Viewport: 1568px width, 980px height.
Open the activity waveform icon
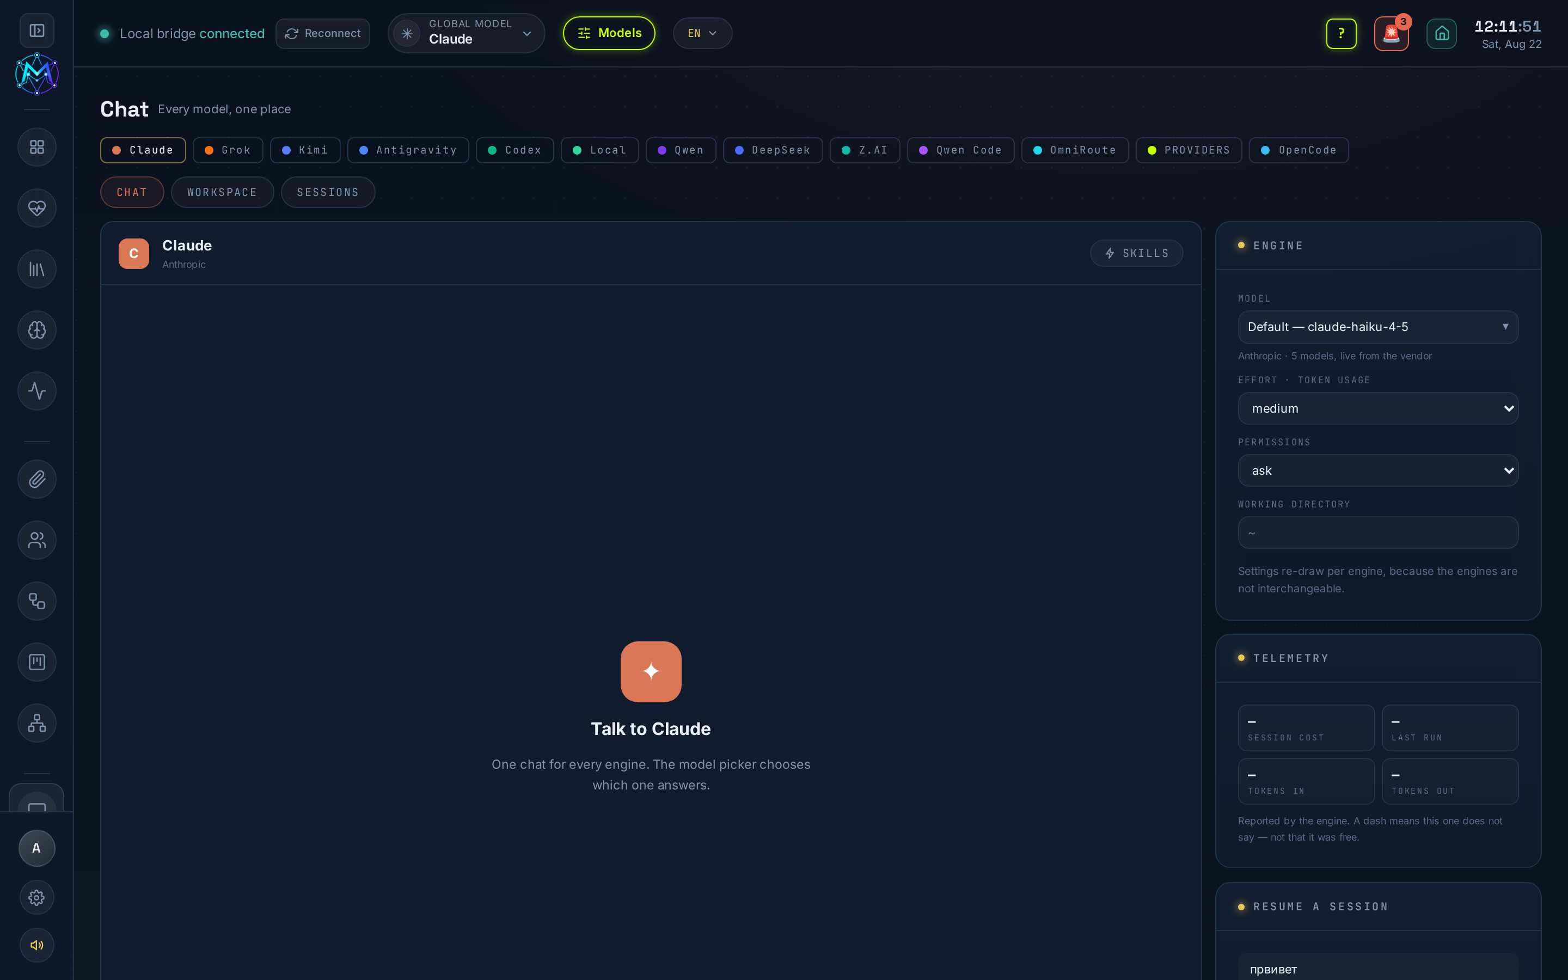37,391
